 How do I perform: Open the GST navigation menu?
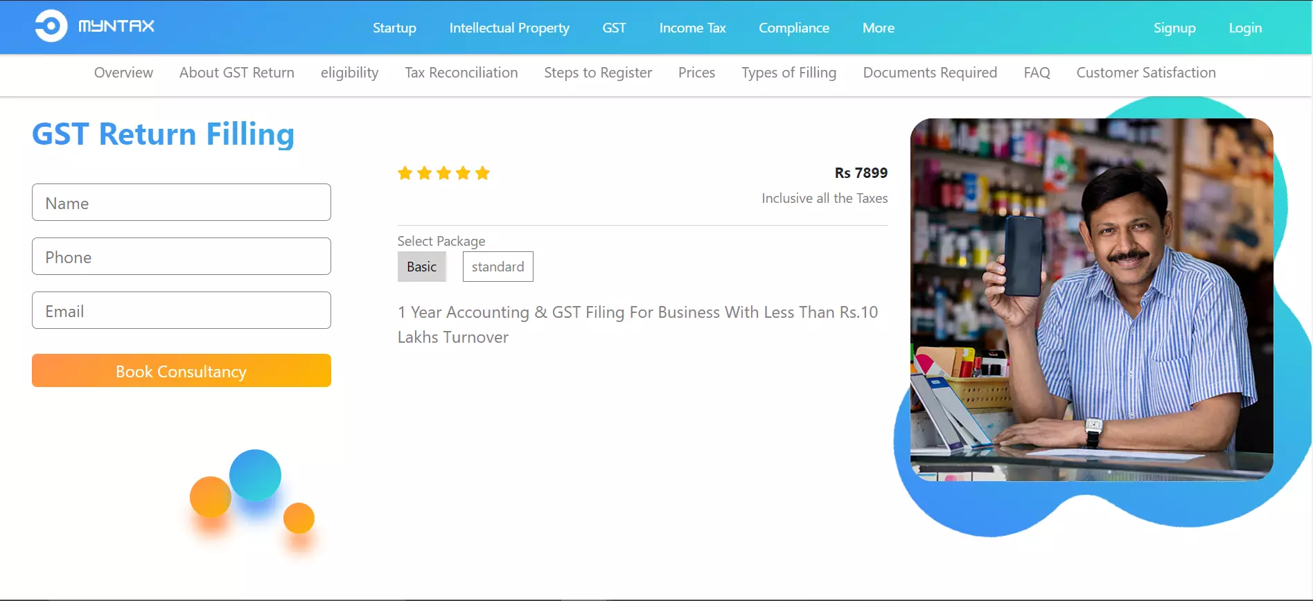point(614,28)
